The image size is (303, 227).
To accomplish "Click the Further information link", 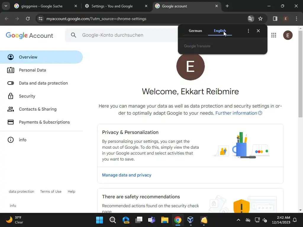I will pos(236,113).
